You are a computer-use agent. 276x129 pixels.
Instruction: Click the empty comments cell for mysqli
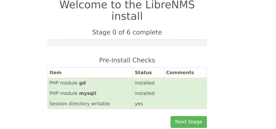[x=185, y=93]
